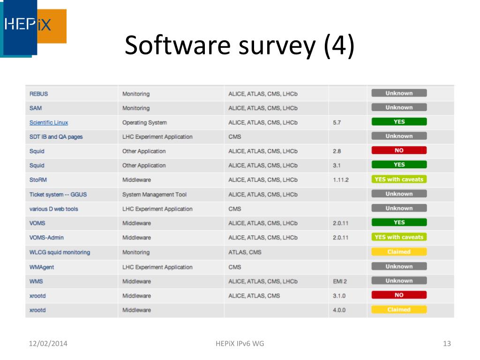Open the REBUS entry
Image resolution: width=480 pixels, height=360 pixels.
(38, 94)
